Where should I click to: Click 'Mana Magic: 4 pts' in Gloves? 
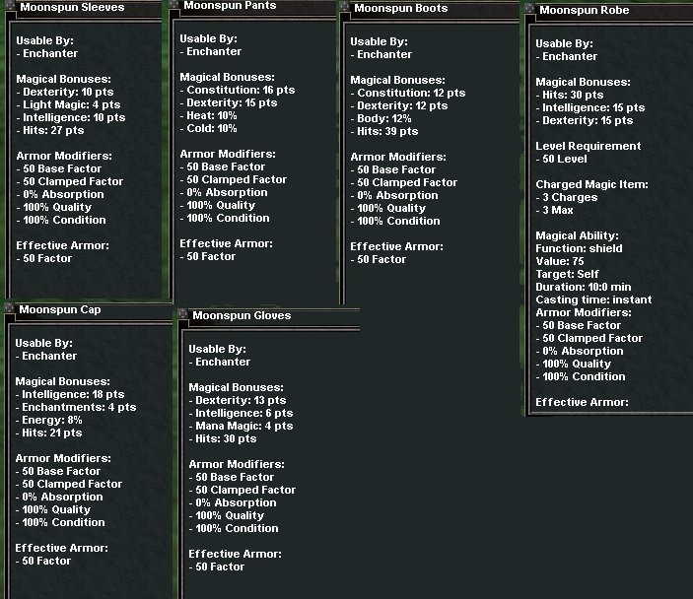tap(243, 427)
